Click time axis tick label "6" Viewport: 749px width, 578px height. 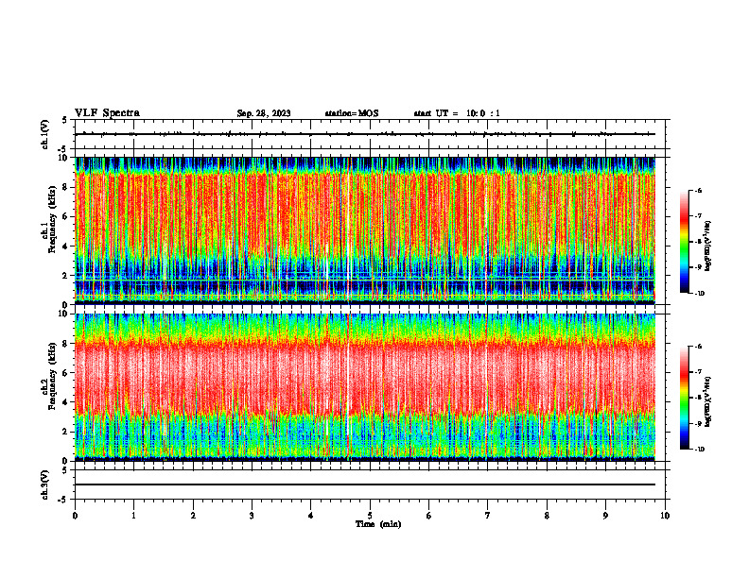[429, 516]
